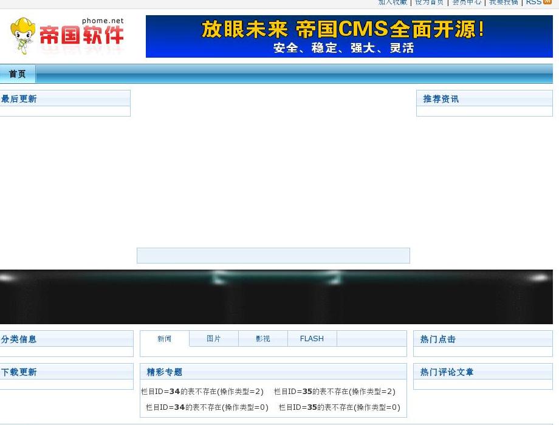Click the 下载更新 panel heading

point(19,372)
